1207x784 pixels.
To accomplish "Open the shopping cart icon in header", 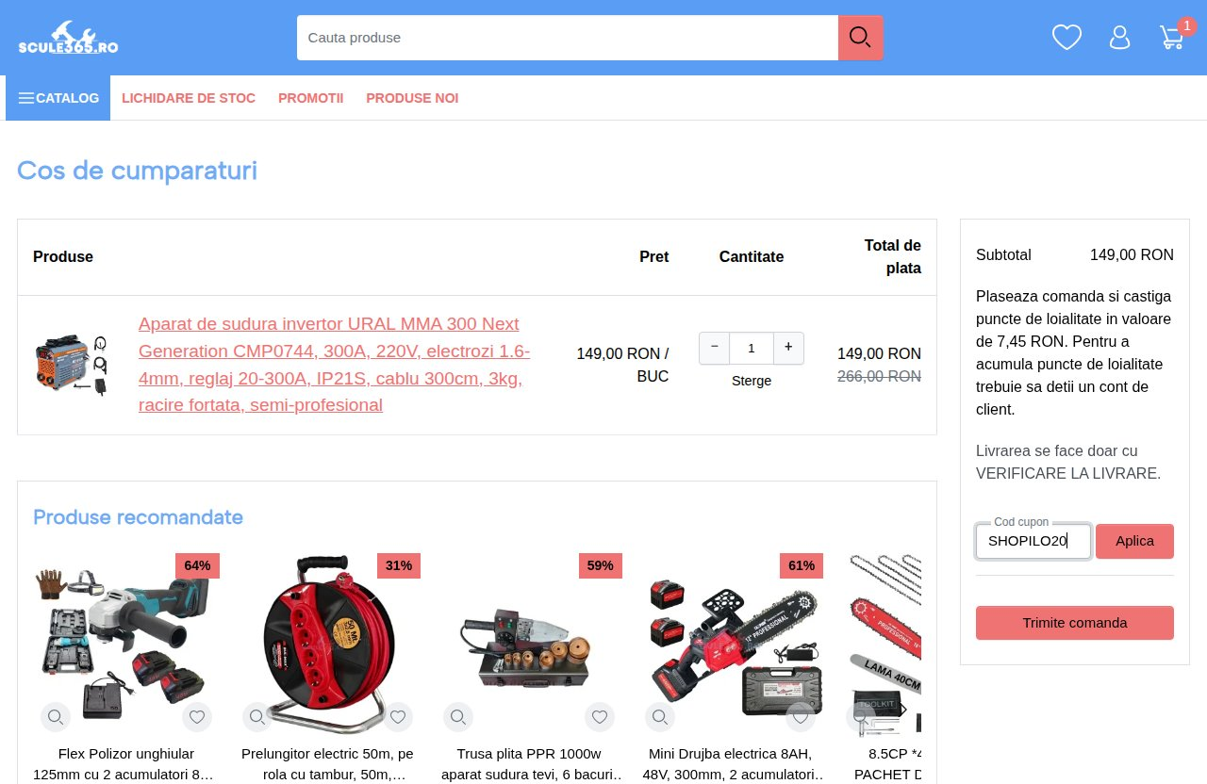I will [1172, 38].
